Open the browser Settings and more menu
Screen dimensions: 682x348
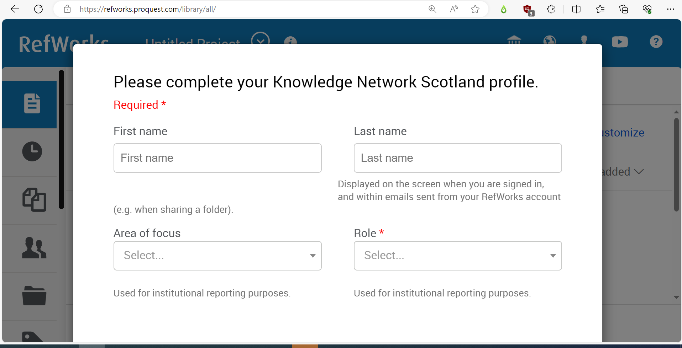point(671,9)
